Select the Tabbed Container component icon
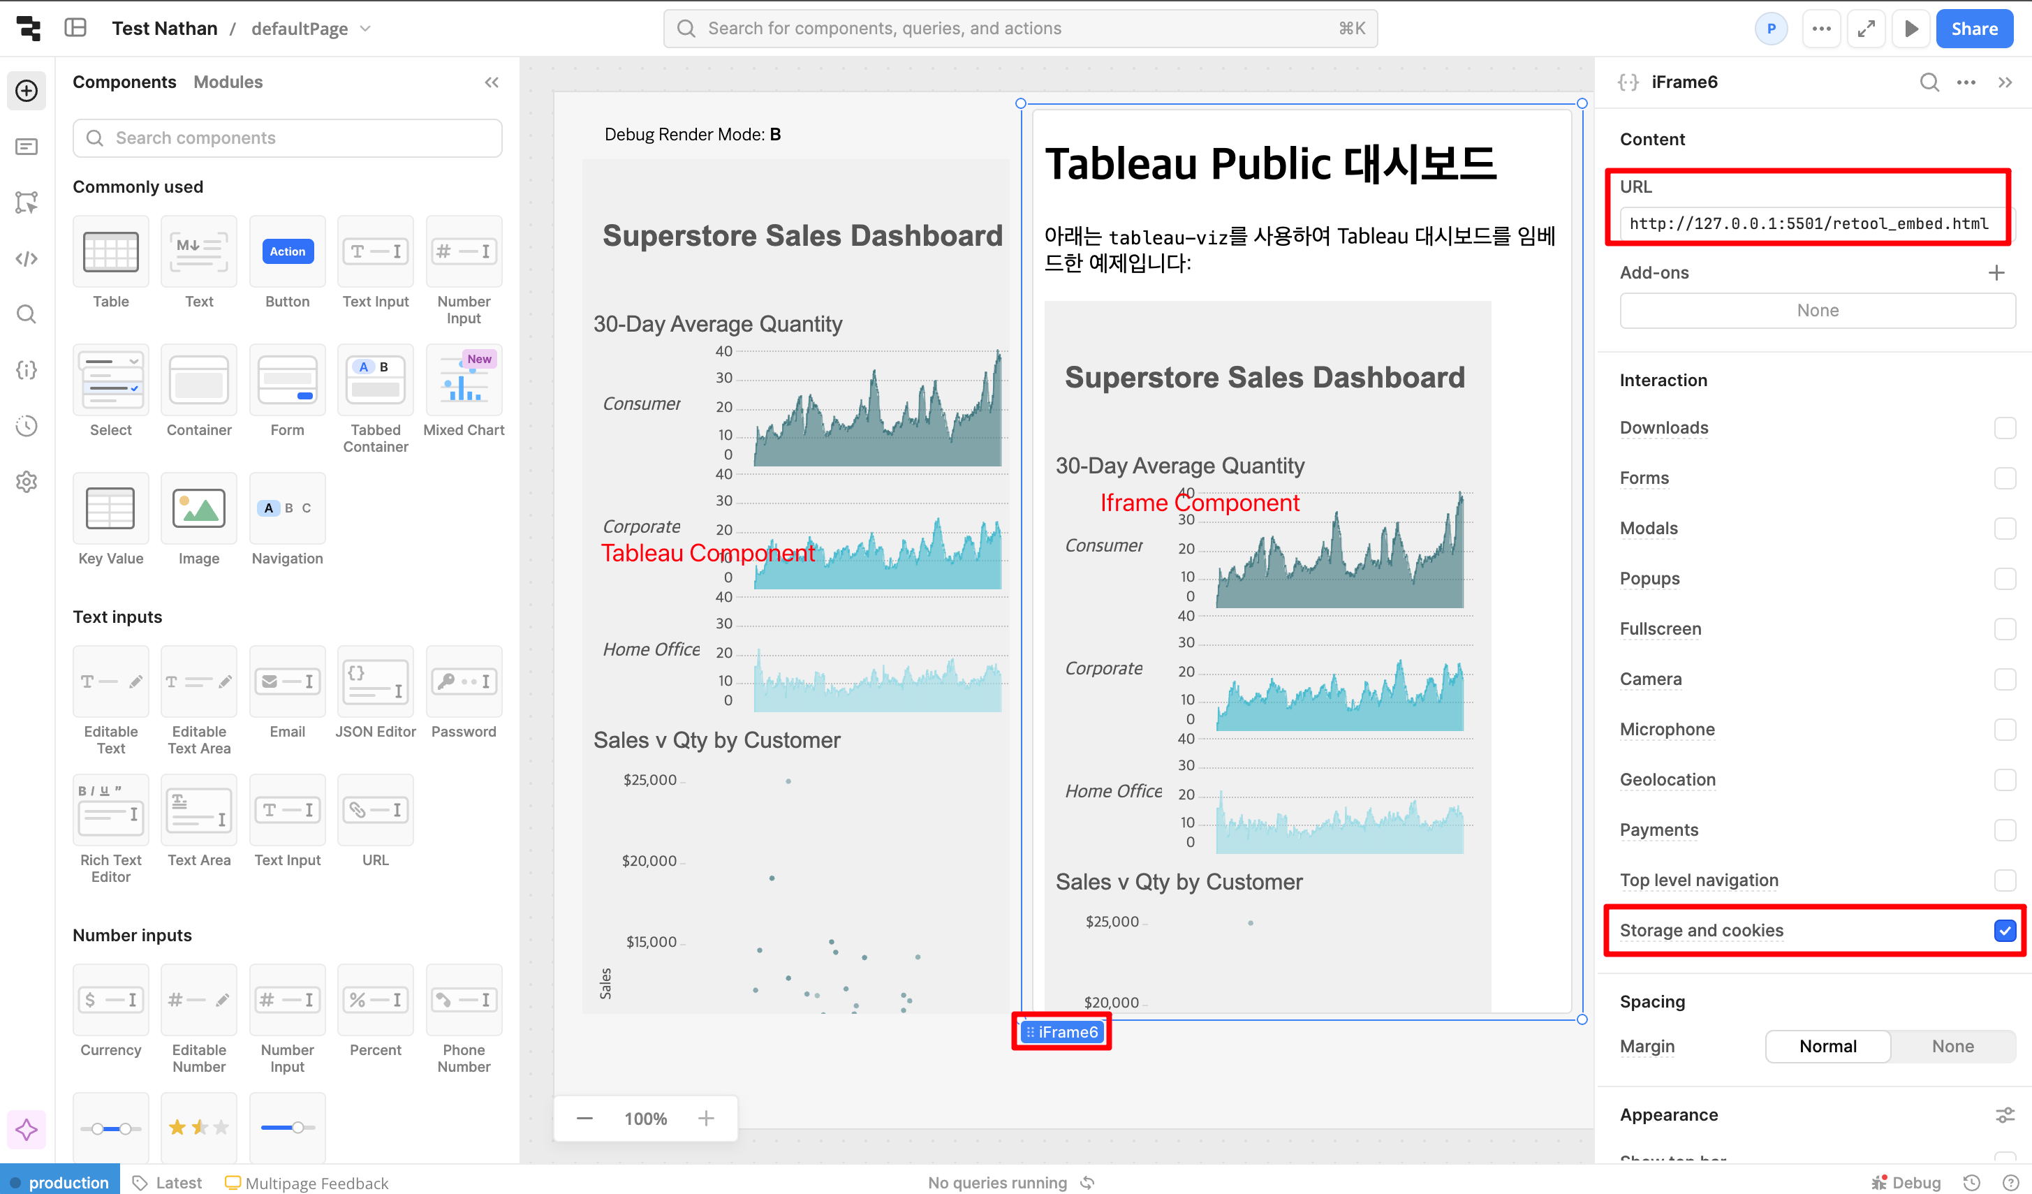 pos(375,381)
